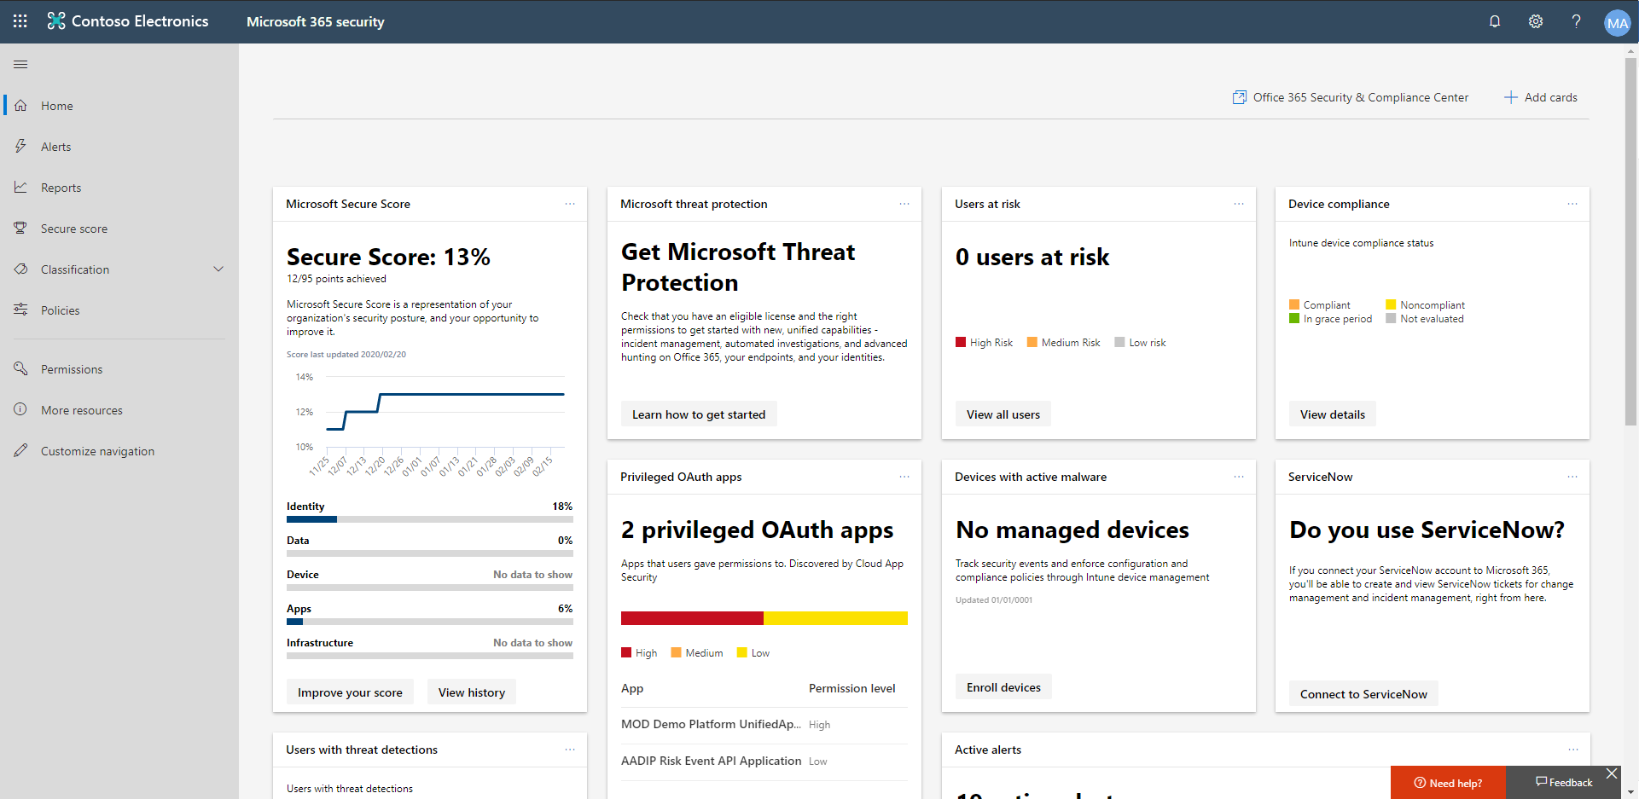Select the Alerts sidebar icon
Viewport: 1639px width, 799px height.
coord(20,146)
